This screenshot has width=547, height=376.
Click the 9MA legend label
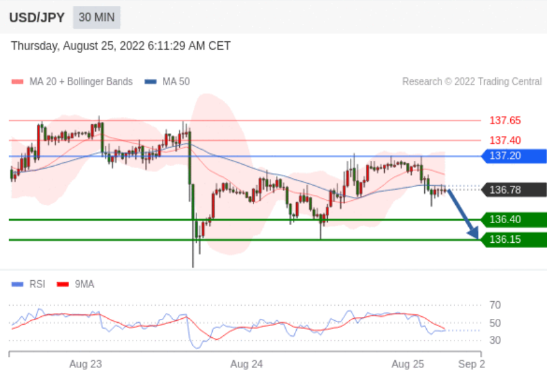pos(85,284)
